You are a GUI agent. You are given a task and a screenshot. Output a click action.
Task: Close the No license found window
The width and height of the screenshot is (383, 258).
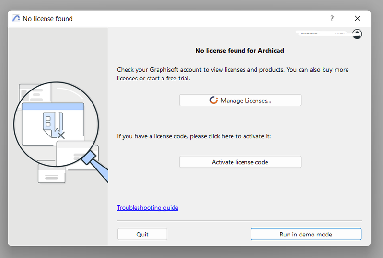(357, 19)
